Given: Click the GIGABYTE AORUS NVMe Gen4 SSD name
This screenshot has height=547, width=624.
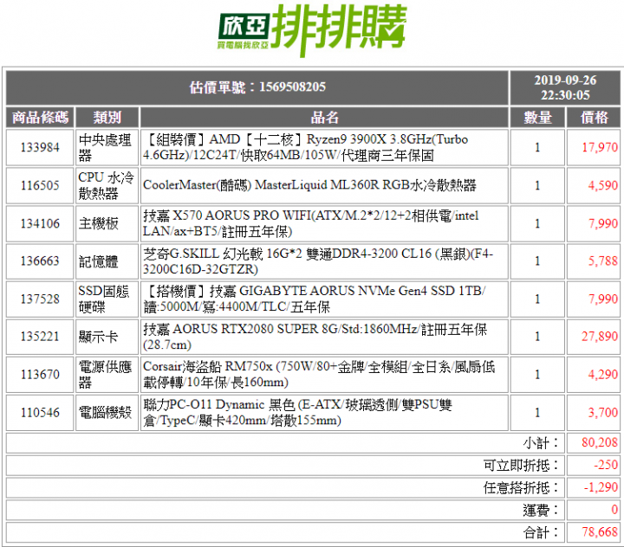Looking at the screenshot, I should tap(315, 299).
